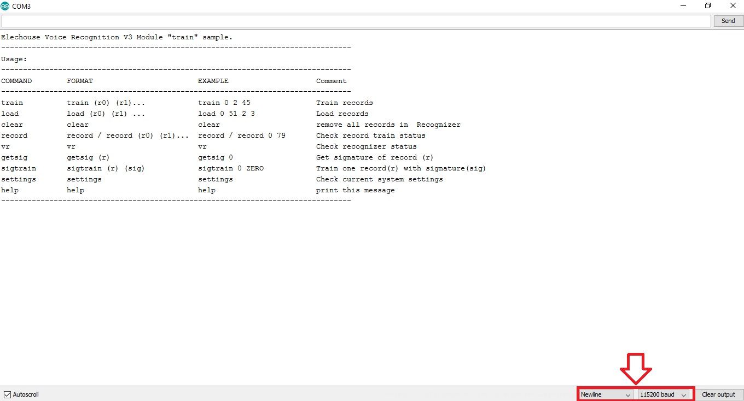Screen dimensions: 744x401
Task: Click the window restore icon
Action: (707, 5)
